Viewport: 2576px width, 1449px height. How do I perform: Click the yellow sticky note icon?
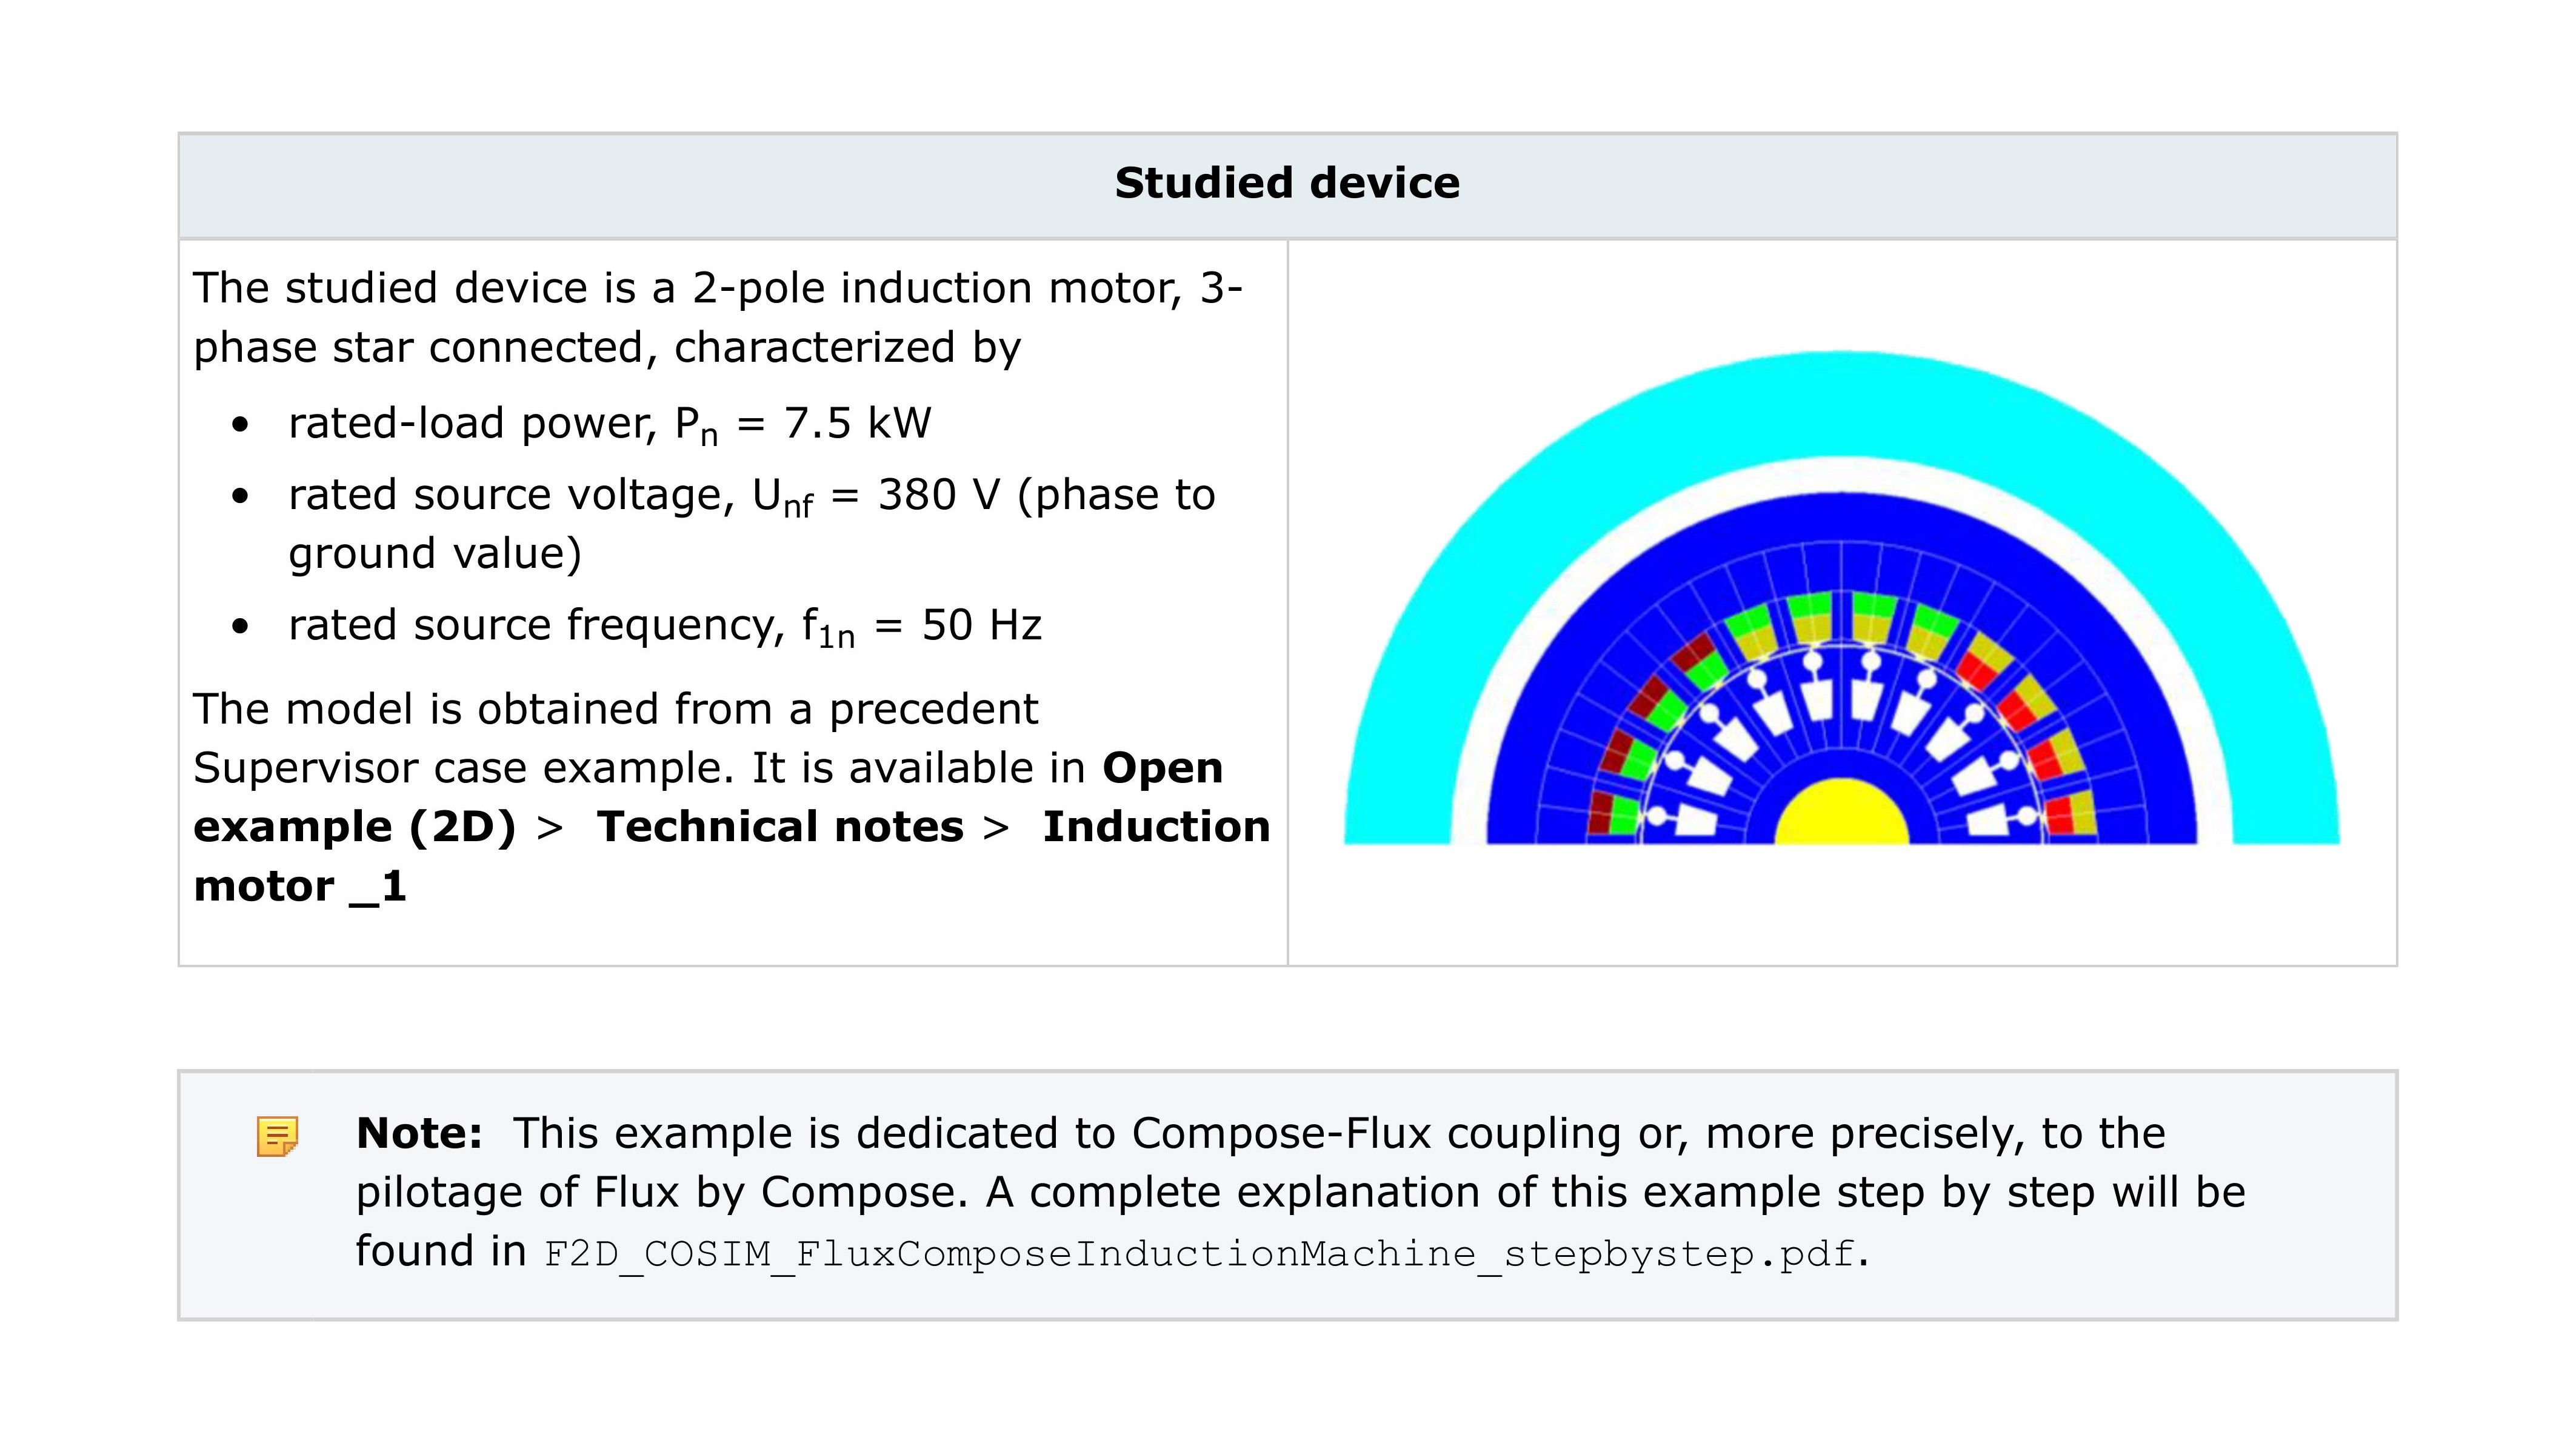[x=277, y=1137]
